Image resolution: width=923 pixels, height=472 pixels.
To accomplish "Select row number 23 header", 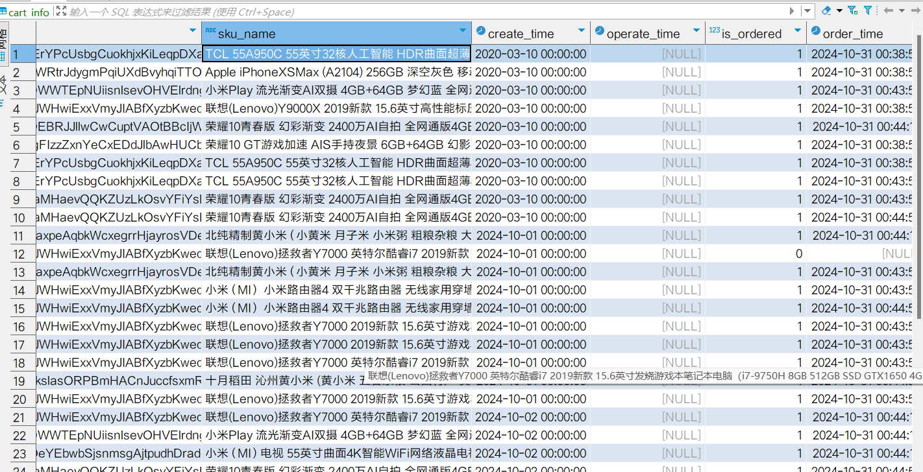I will pos(21,453).
